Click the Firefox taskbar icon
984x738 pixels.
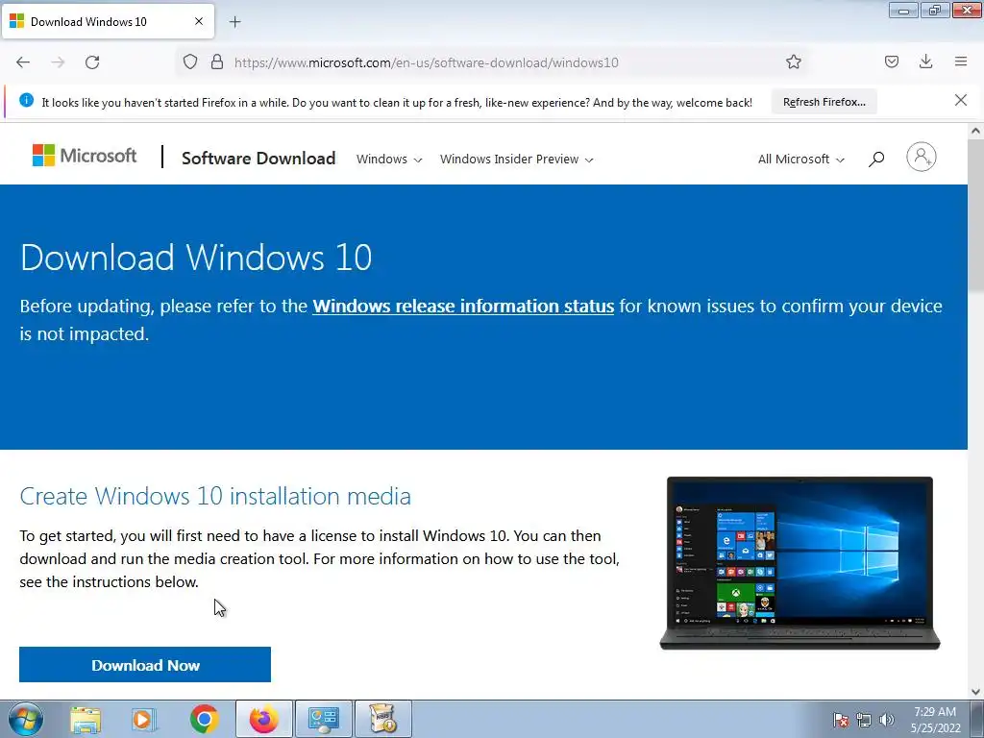(x=264, y=719)
